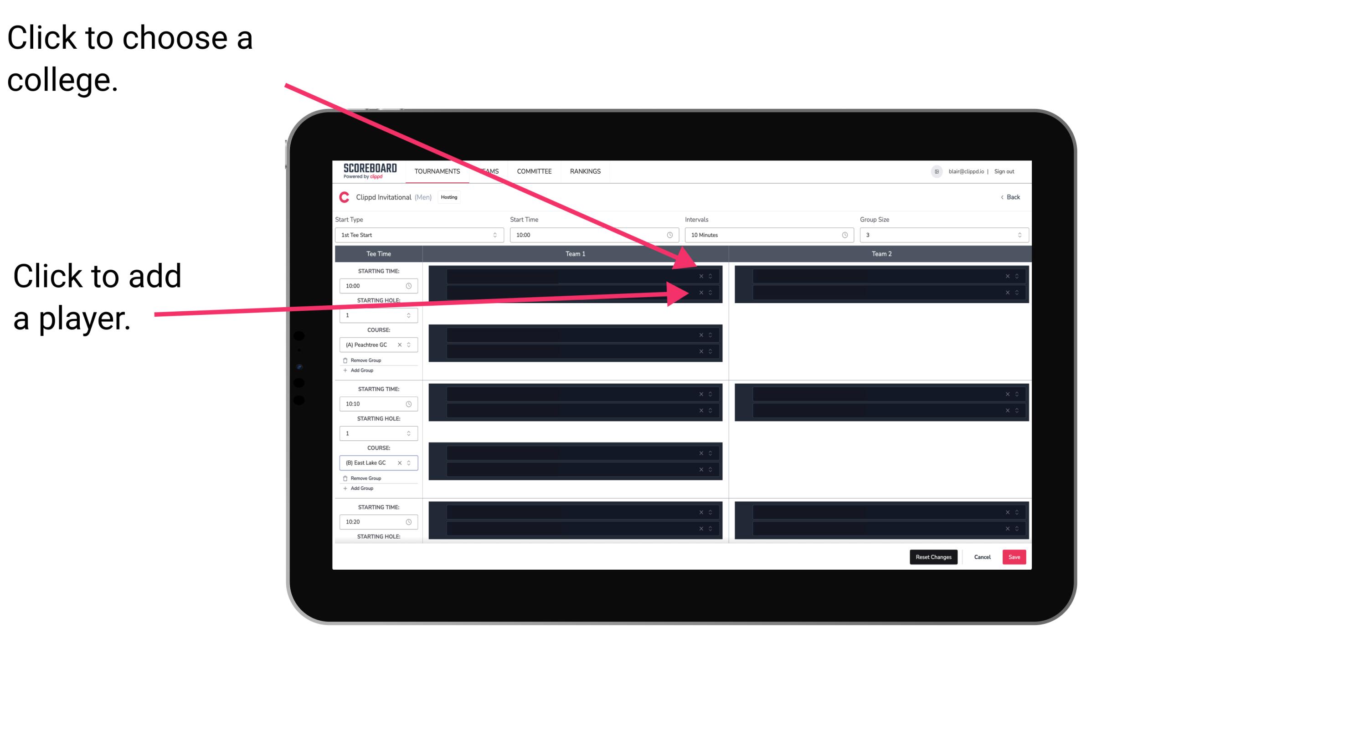The image size is (1359, 731).
Task: Switch to the RANKINGS tab
Action: [x=587, y=171]
